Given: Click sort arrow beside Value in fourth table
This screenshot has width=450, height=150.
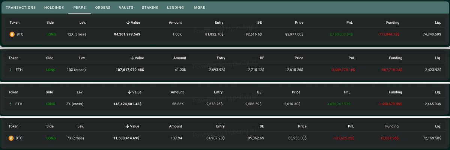Looking at the screenshot, I should [x=127, y=126].
